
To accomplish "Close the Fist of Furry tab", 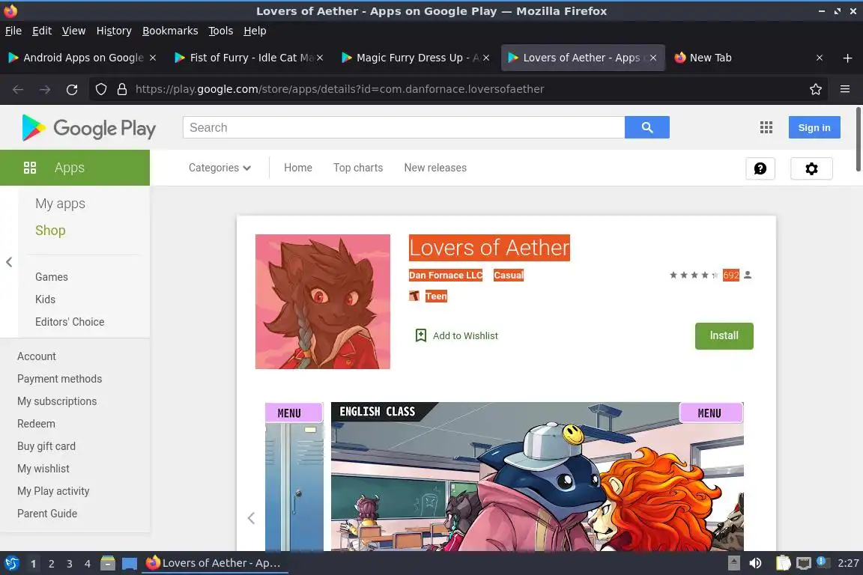I will (x=320, y=58).
